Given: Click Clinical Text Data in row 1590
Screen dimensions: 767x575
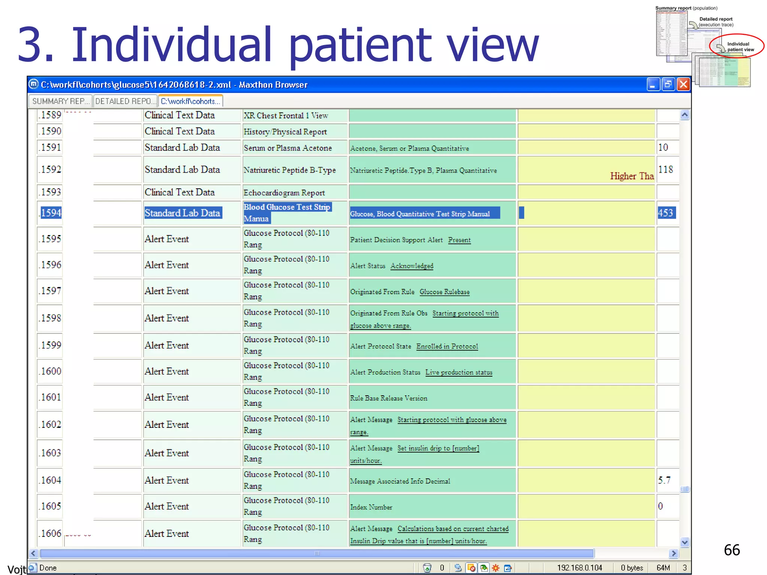Looking at the screenshot, I should click(179, 131).
